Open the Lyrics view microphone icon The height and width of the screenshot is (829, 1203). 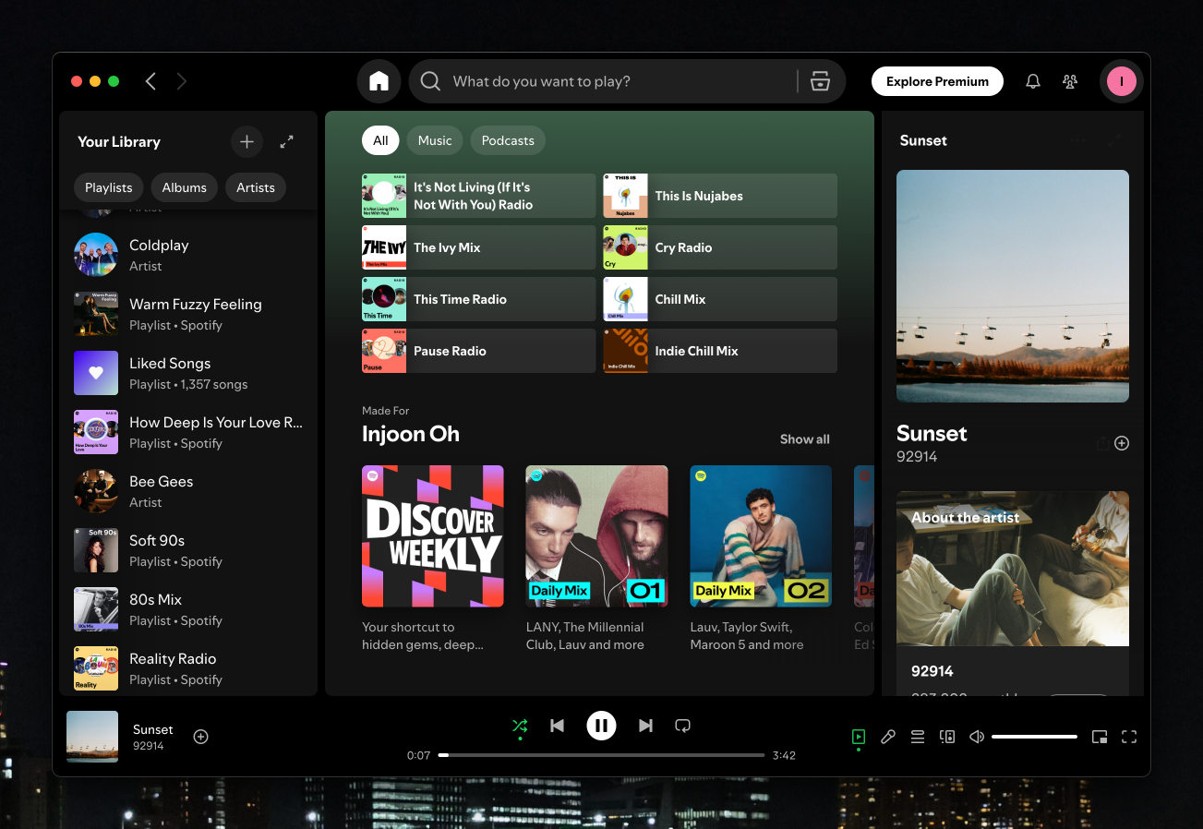pyautogui.click(x=888, y=737)
